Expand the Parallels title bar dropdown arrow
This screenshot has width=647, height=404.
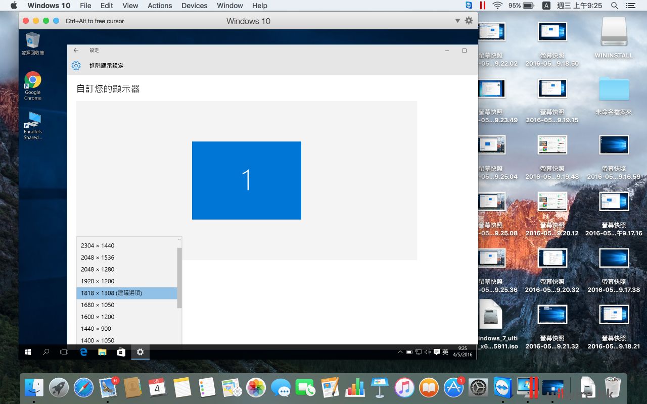(457, 21)
